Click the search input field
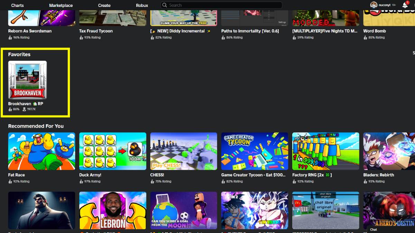415x233 pixels. pyautogui.click(x=221, y=5)
